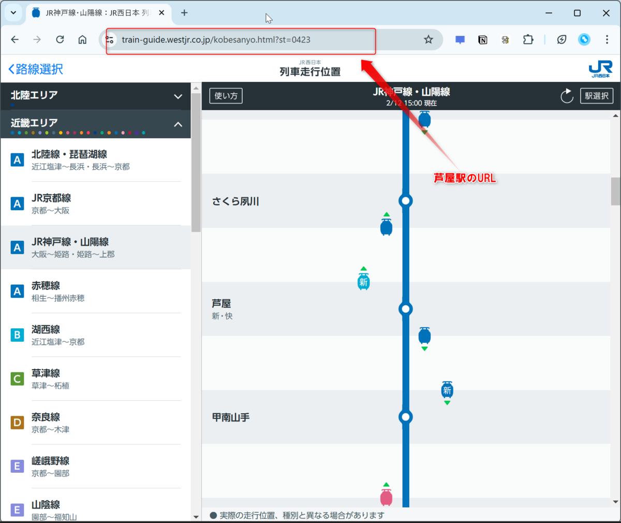Reload the page with browser refresh icon

tap(60, 39)
